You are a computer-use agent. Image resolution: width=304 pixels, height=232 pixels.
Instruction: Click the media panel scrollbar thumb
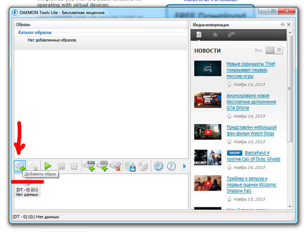click(290, 89)
